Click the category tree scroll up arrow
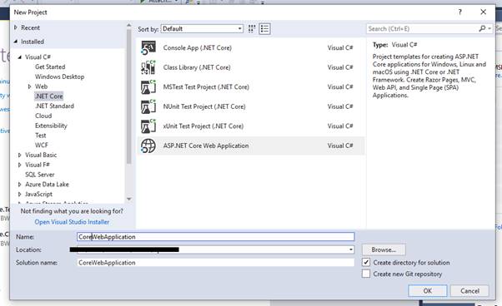 (x=129, y=25)
